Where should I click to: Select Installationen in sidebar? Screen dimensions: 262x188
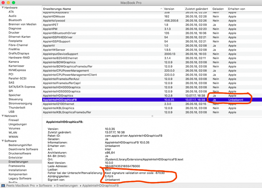pos(18,170)
